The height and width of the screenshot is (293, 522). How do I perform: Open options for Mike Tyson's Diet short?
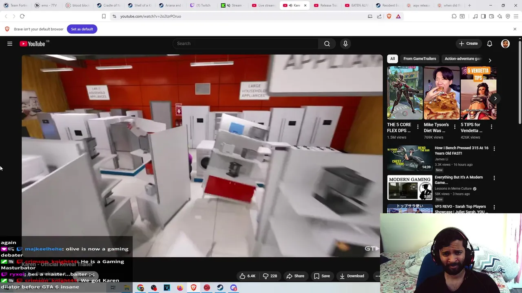coord(455,127)
